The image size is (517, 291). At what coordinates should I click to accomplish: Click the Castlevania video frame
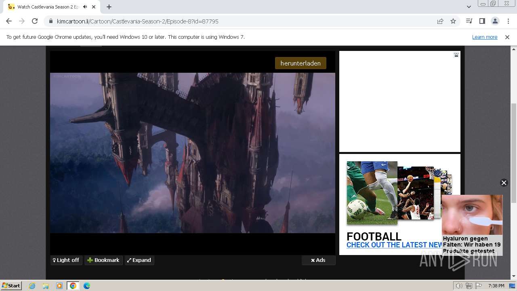coord(193,153)
